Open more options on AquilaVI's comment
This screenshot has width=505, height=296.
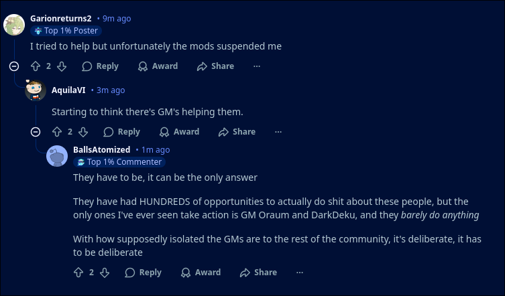coord(278,132)
